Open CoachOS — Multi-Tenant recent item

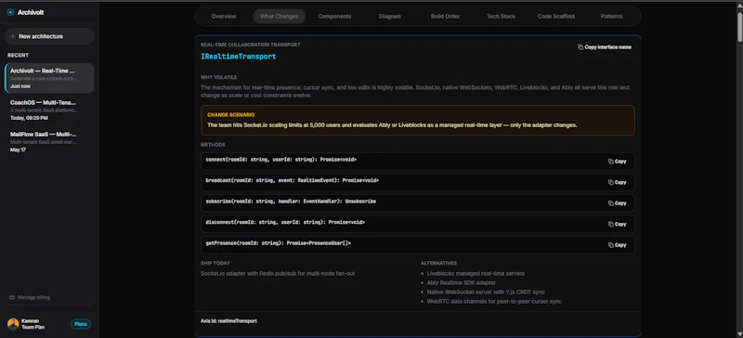pyautogui.click(x=49, y=110)
